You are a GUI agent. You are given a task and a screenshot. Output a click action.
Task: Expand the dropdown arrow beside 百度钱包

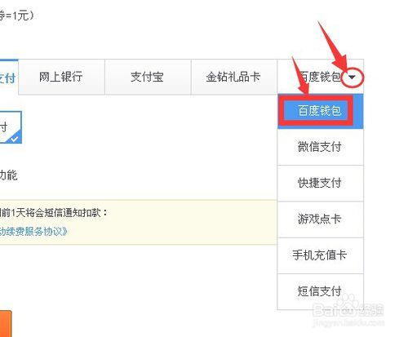pos(353,78)
